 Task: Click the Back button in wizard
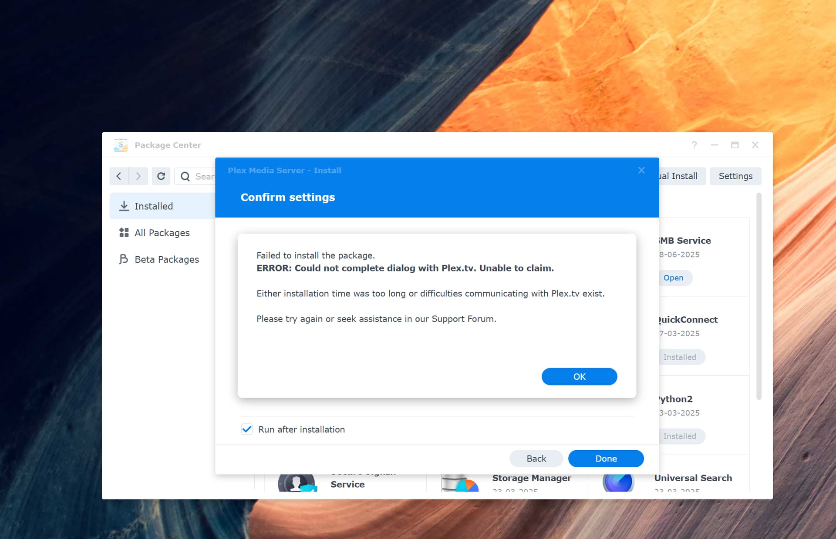[x=536, y=459]
